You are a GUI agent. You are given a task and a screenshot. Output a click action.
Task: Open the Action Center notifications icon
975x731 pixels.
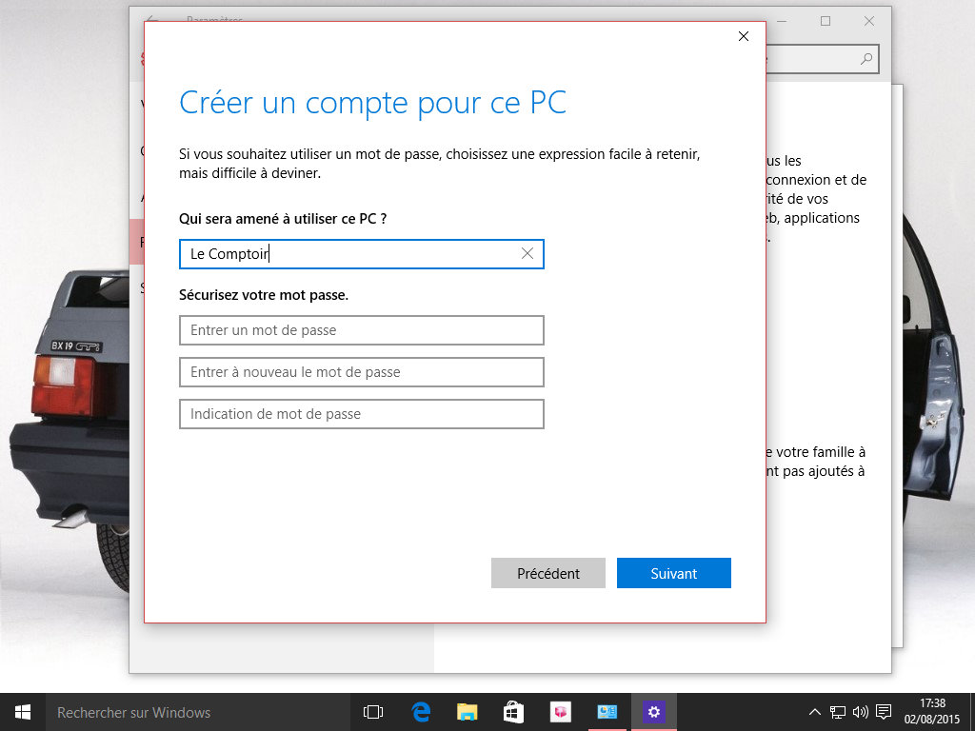[x=884, y=712]
